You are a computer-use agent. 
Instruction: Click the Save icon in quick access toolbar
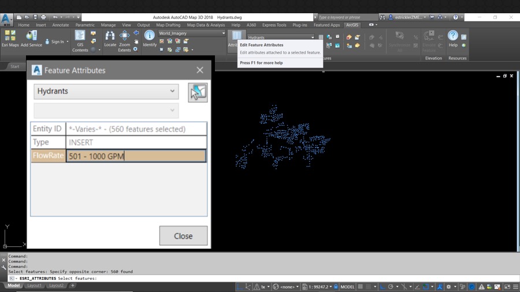35,17
